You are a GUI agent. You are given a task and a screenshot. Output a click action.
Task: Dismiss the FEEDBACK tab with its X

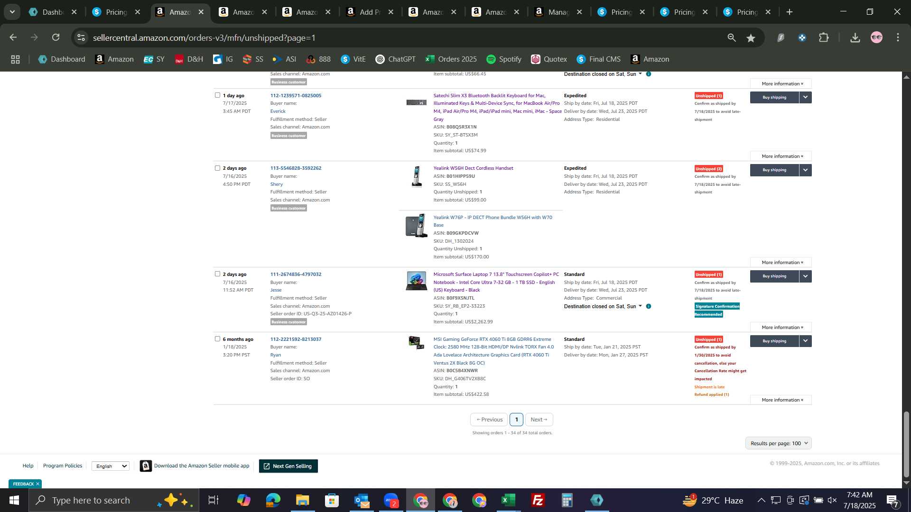tap(37, 484)
